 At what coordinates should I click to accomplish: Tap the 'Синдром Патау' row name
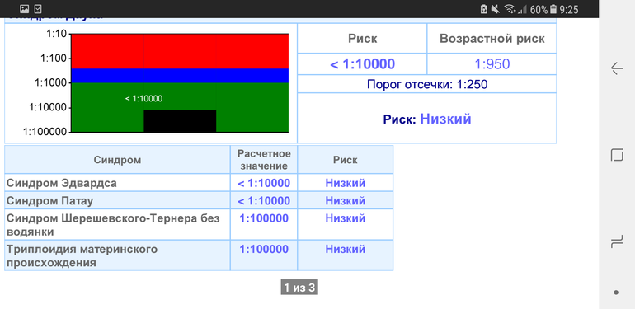tap(49, 200)
